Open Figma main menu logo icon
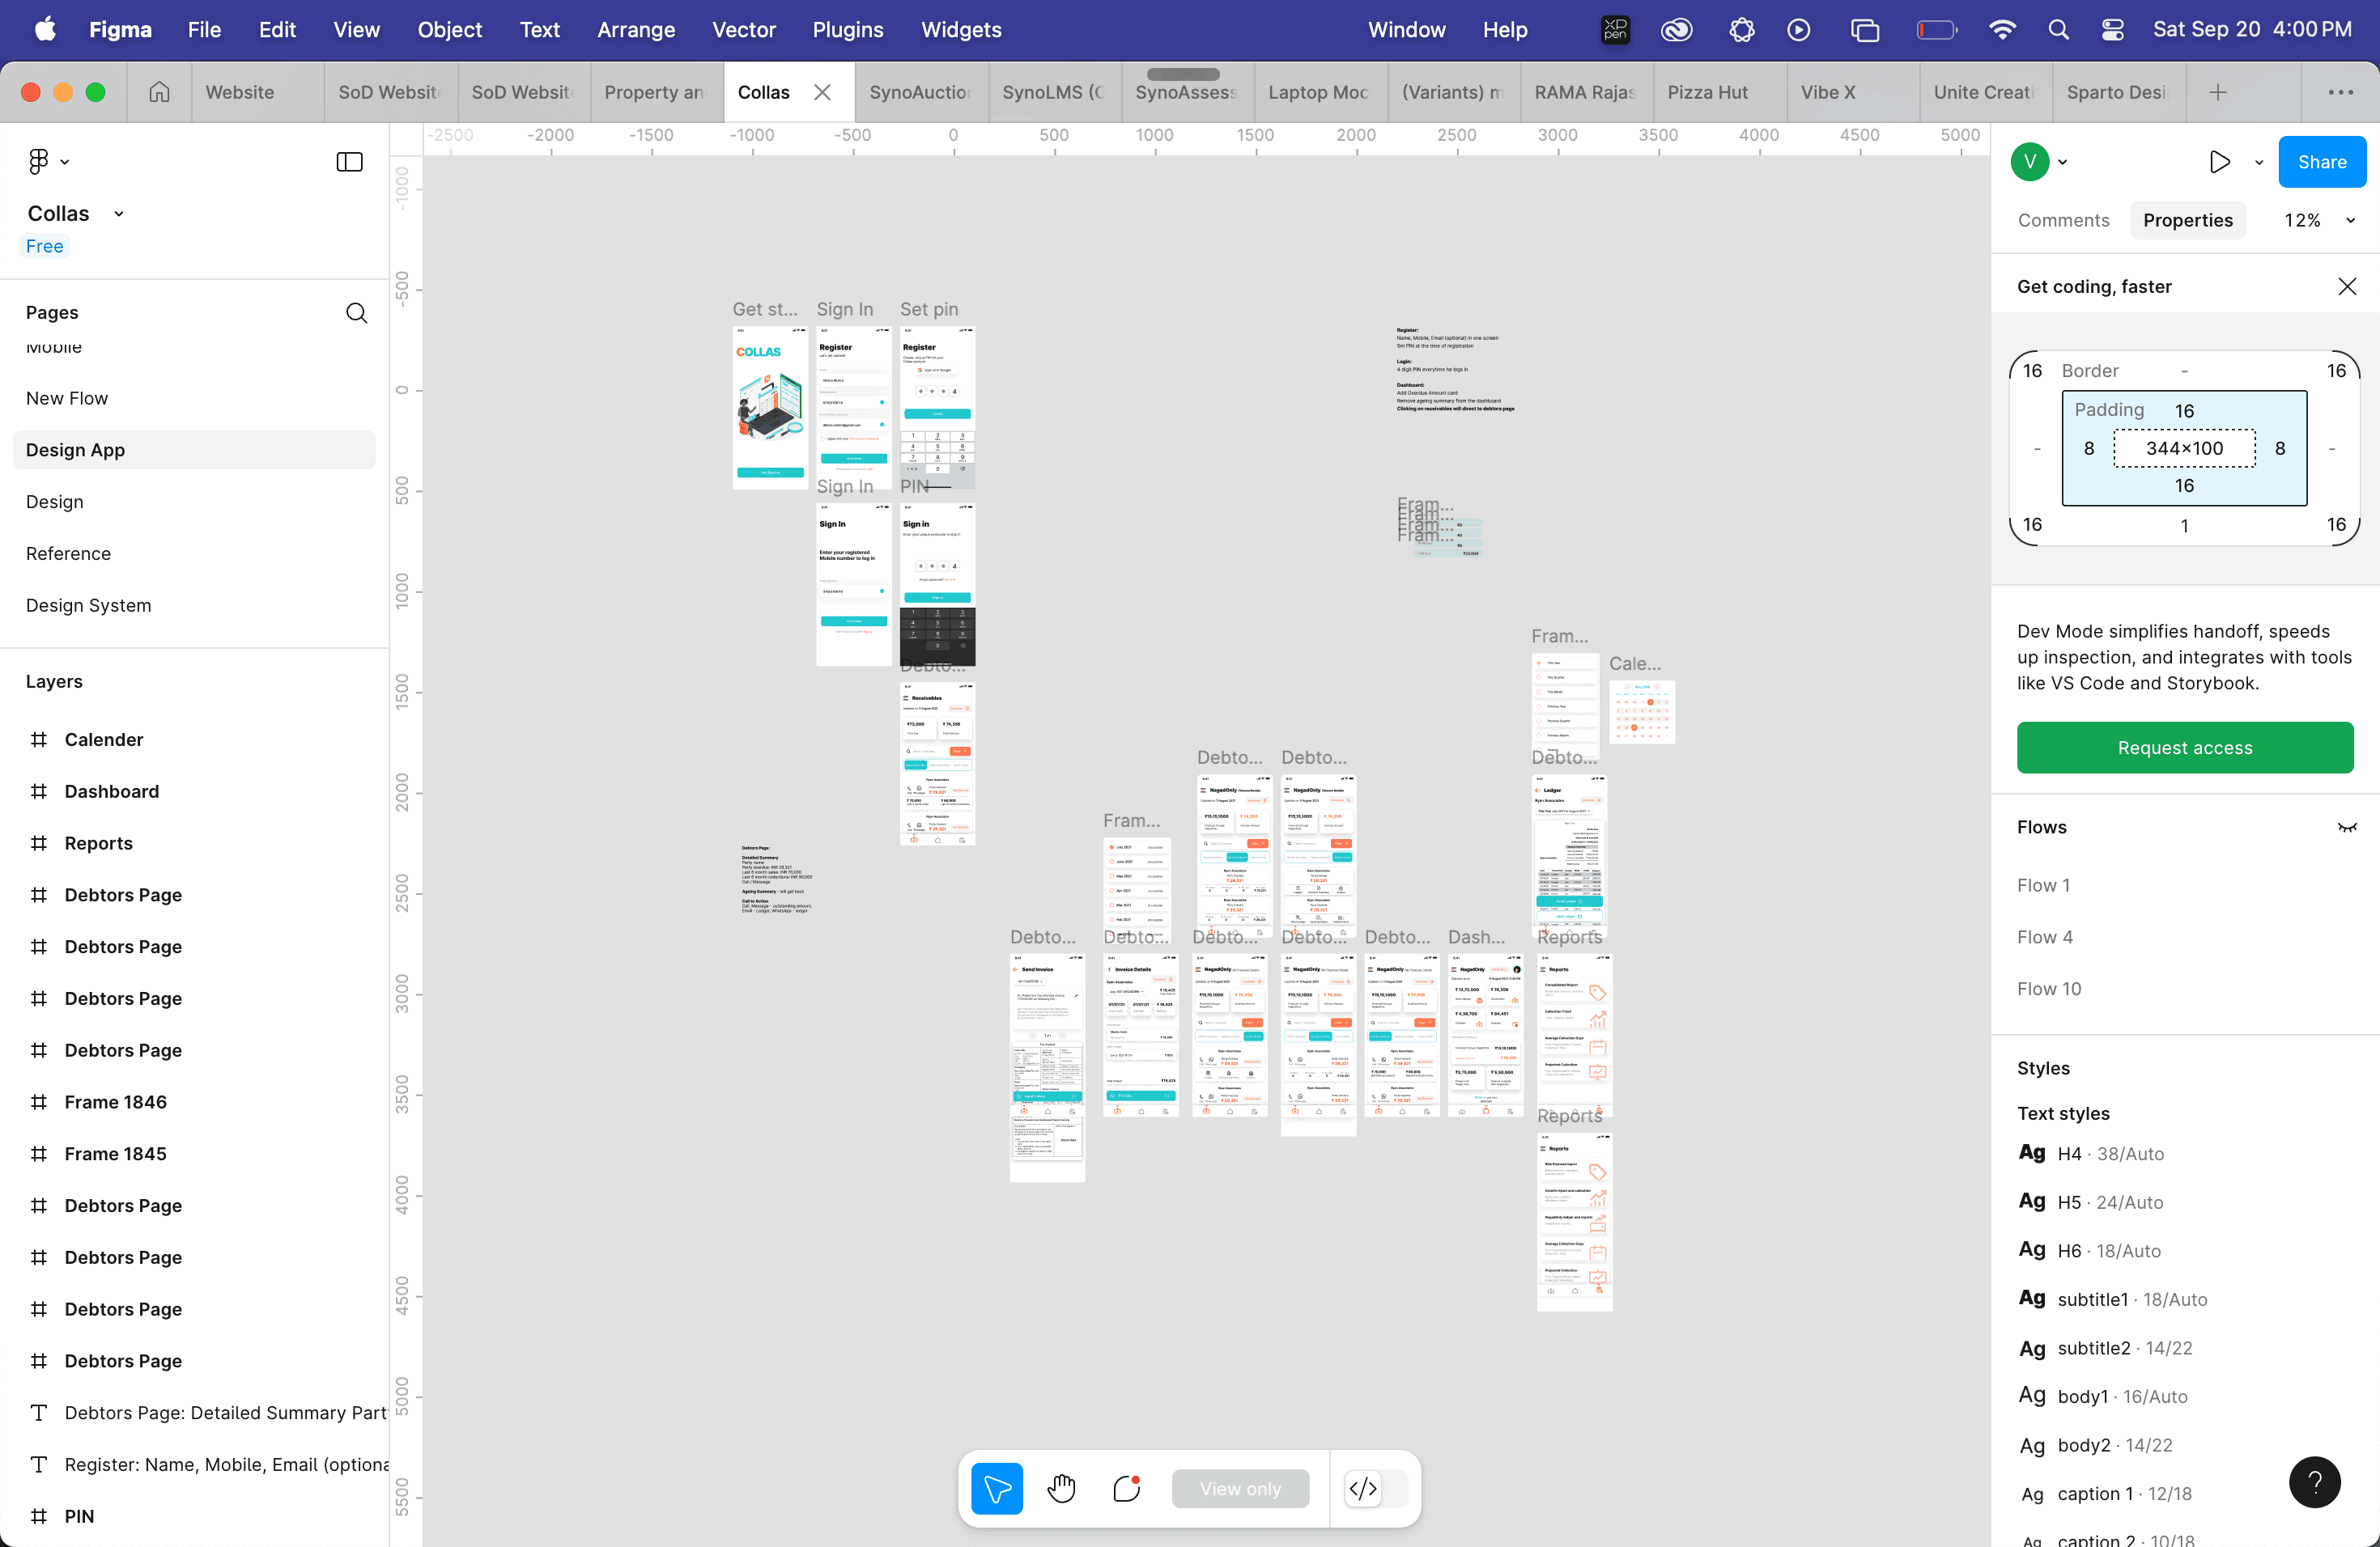The height and width of the screenshot is (1547, 2380). 40,162
